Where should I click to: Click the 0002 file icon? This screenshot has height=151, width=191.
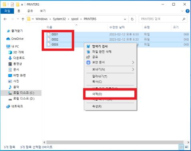49,39
